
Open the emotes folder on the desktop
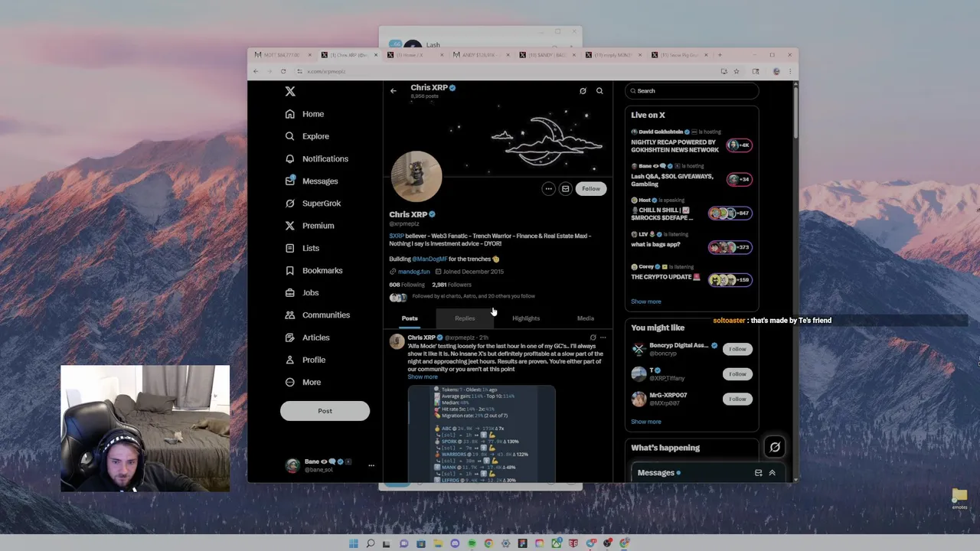click(x=959, y=499)
